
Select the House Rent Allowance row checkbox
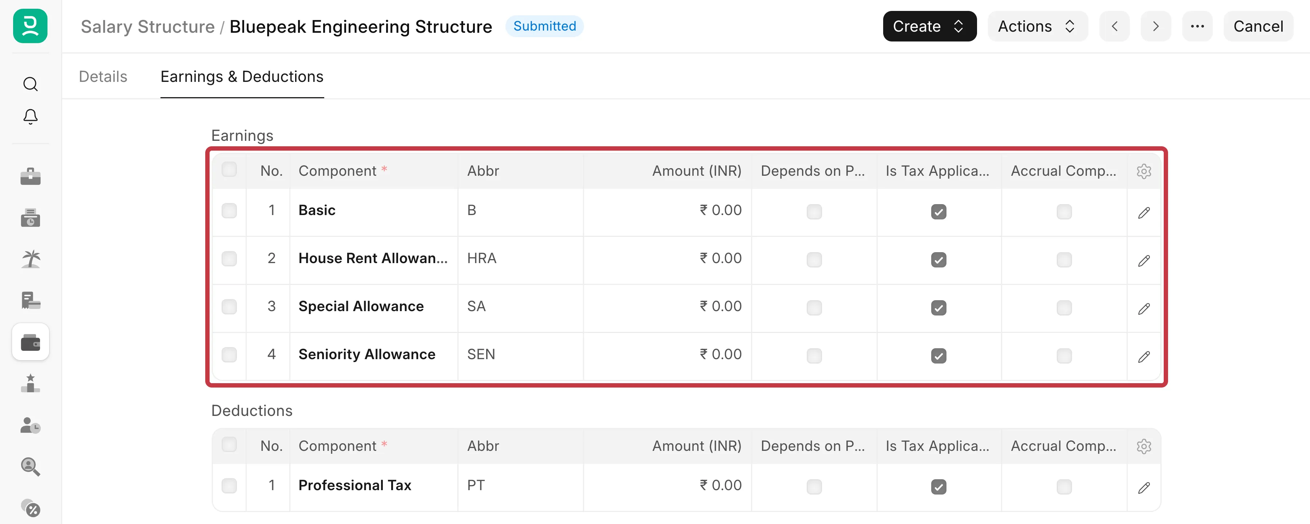click(229, 259)
